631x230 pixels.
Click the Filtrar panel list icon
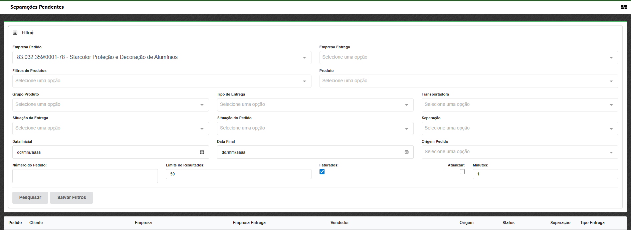pos(15,33)
